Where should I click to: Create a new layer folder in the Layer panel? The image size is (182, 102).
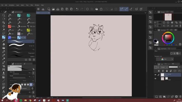pos(164,97)
